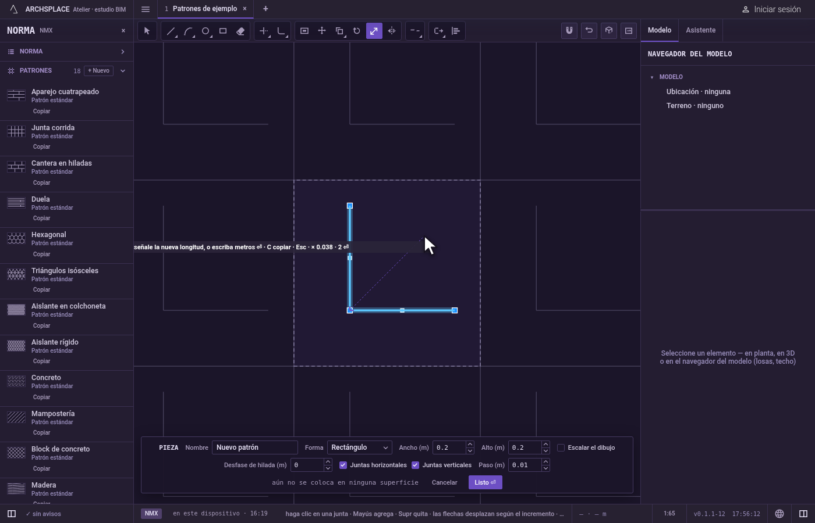Toggle left sidebar panel icon in status bar
Image resolution: width=815 pixels, height=523 pixels.
coord(12,514)
